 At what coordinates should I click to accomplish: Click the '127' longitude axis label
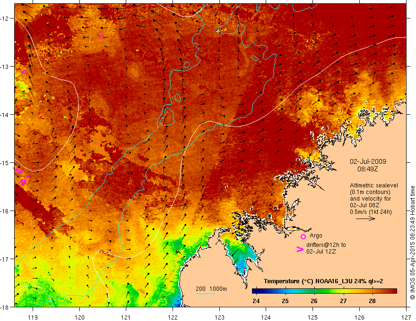(x=406, y=317)
